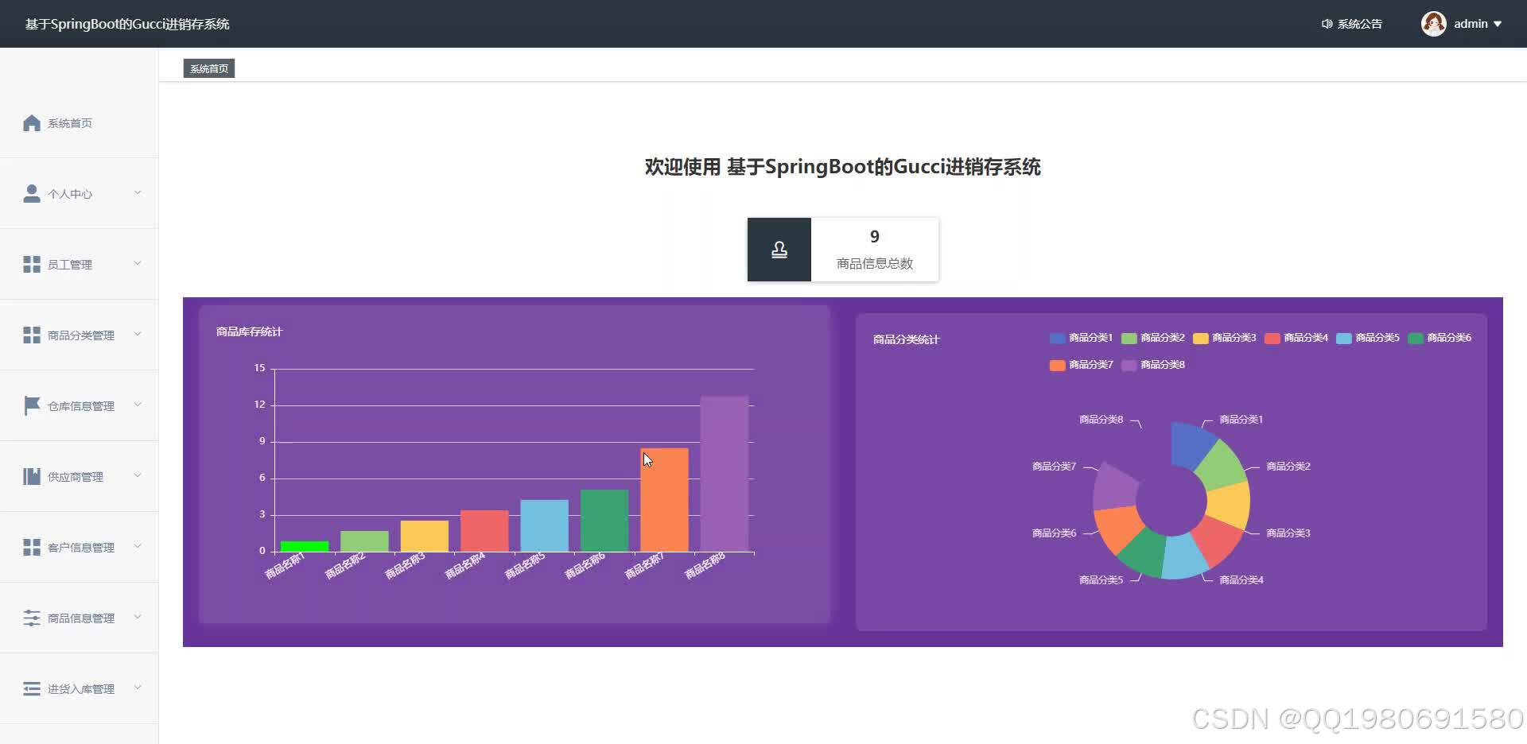Click the admin username text

1471,24
